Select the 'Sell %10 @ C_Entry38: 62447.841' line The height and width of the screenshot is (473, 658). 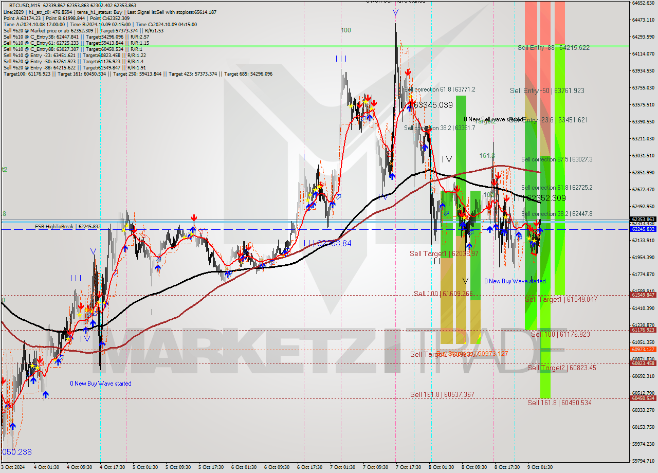point(76,37)
